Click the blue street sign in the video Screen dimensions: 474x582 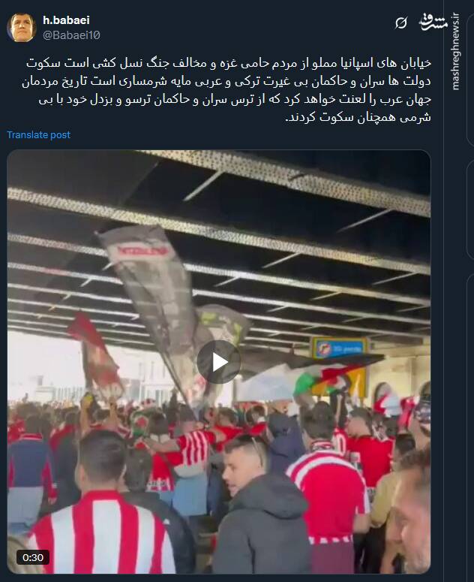pyautogui.click(x=339, y=348)
